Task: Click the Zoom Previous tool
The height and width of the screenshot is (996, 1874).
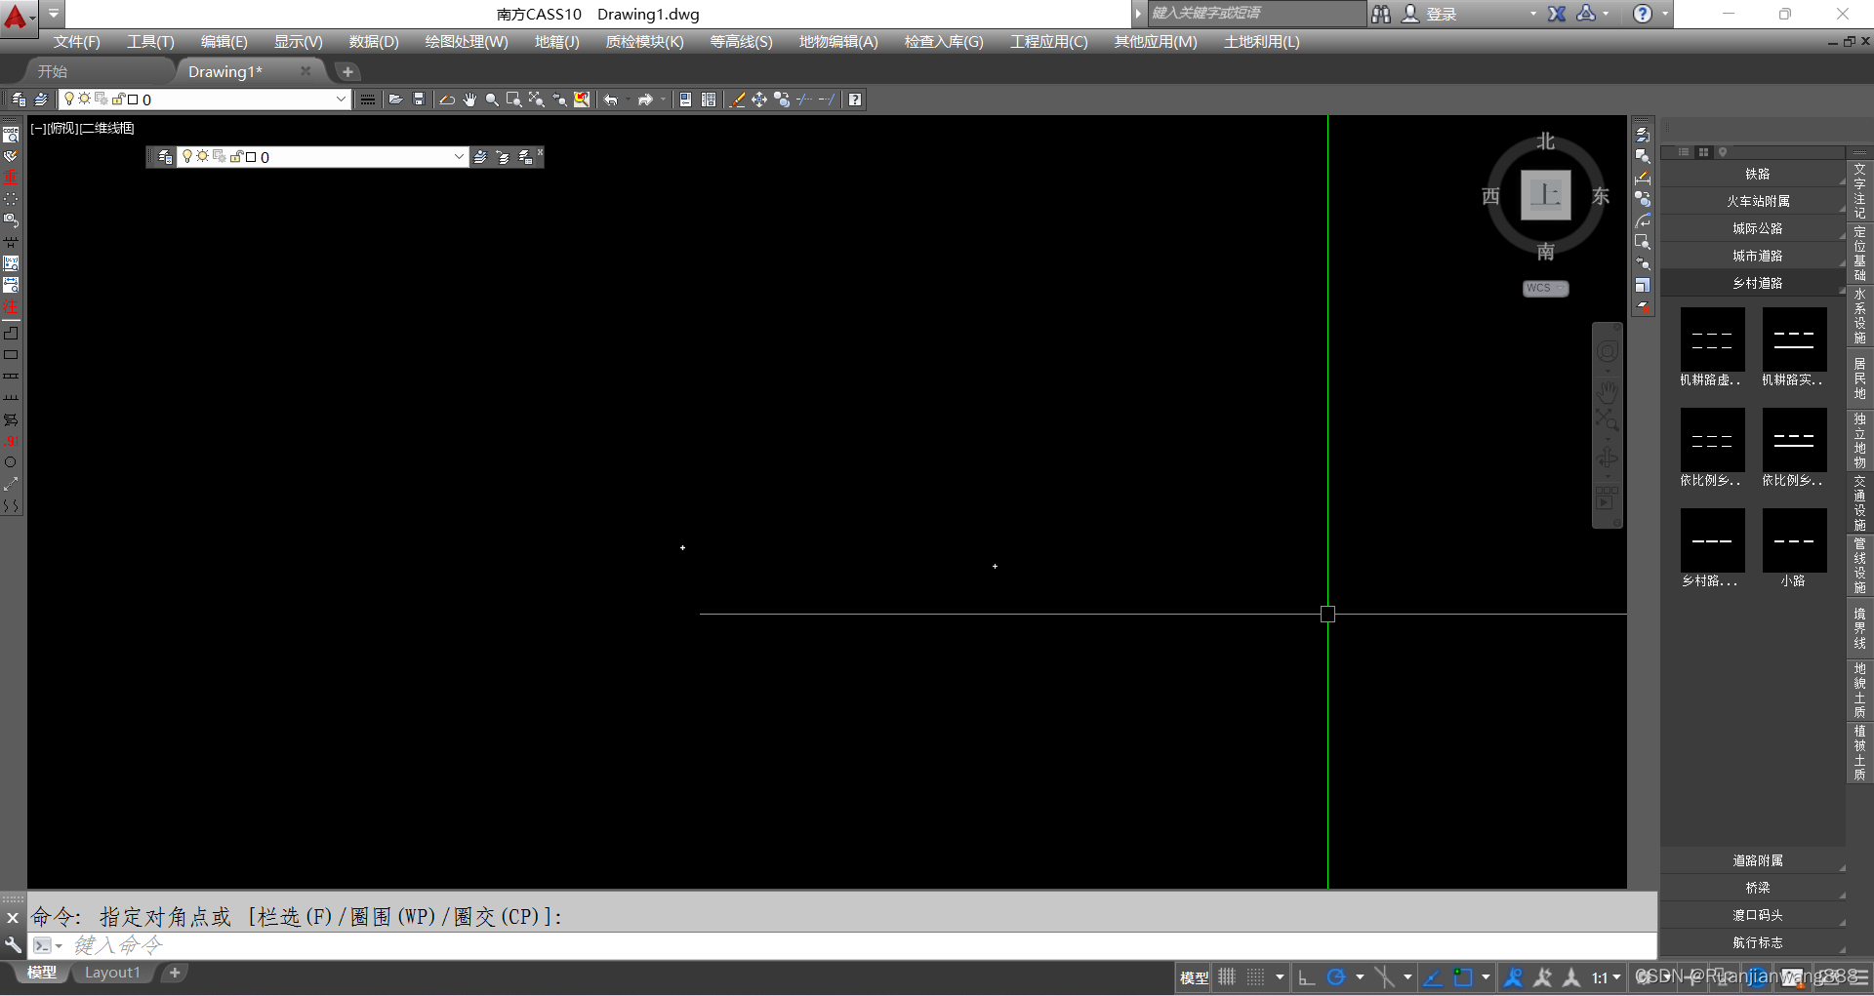Action: pyautogui.click(x=559, y=100)
